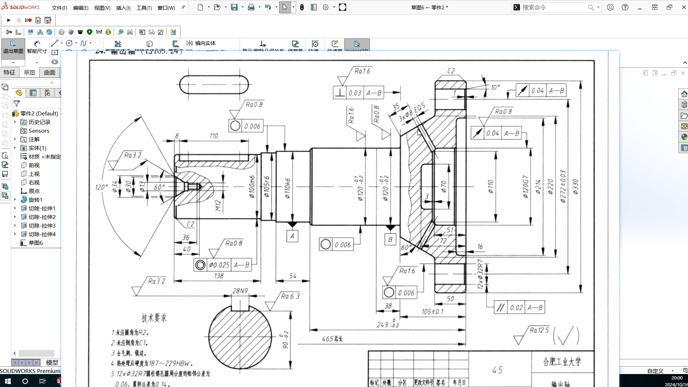
Task: Click Display/Delete Relations icon
Action: 263,44
